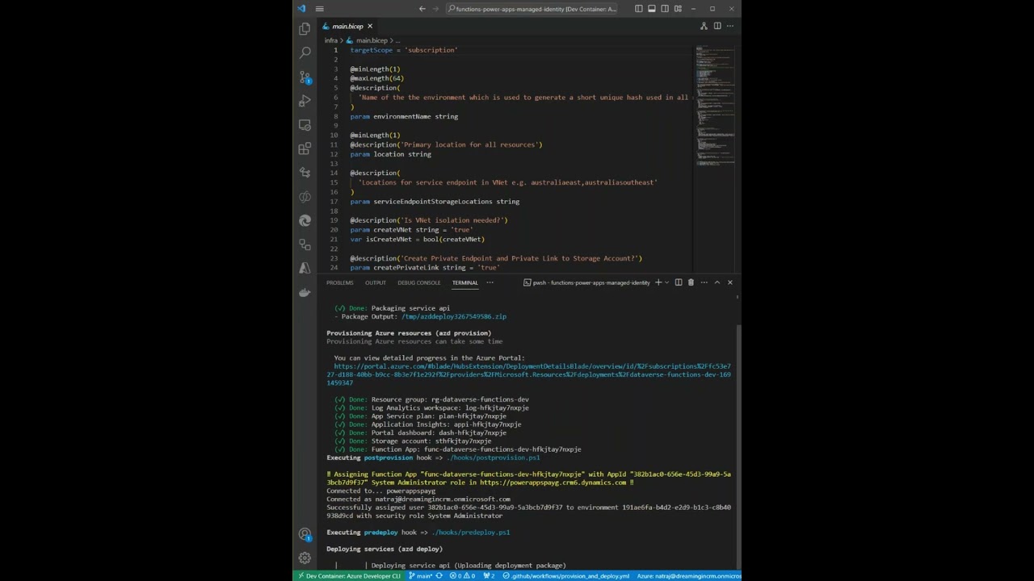This screenshot has height=581, width=1034.
Task: Click line number 20 in the gutter
Action: click(x=334, y=230)
